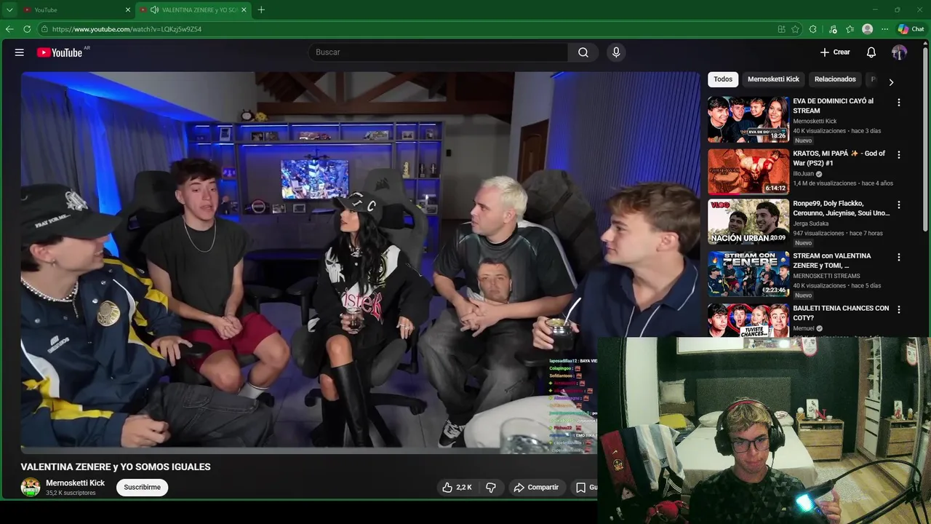
Task: Open options for KRATOS, MI PAPÁ video
Action: (x=898, y=155)
